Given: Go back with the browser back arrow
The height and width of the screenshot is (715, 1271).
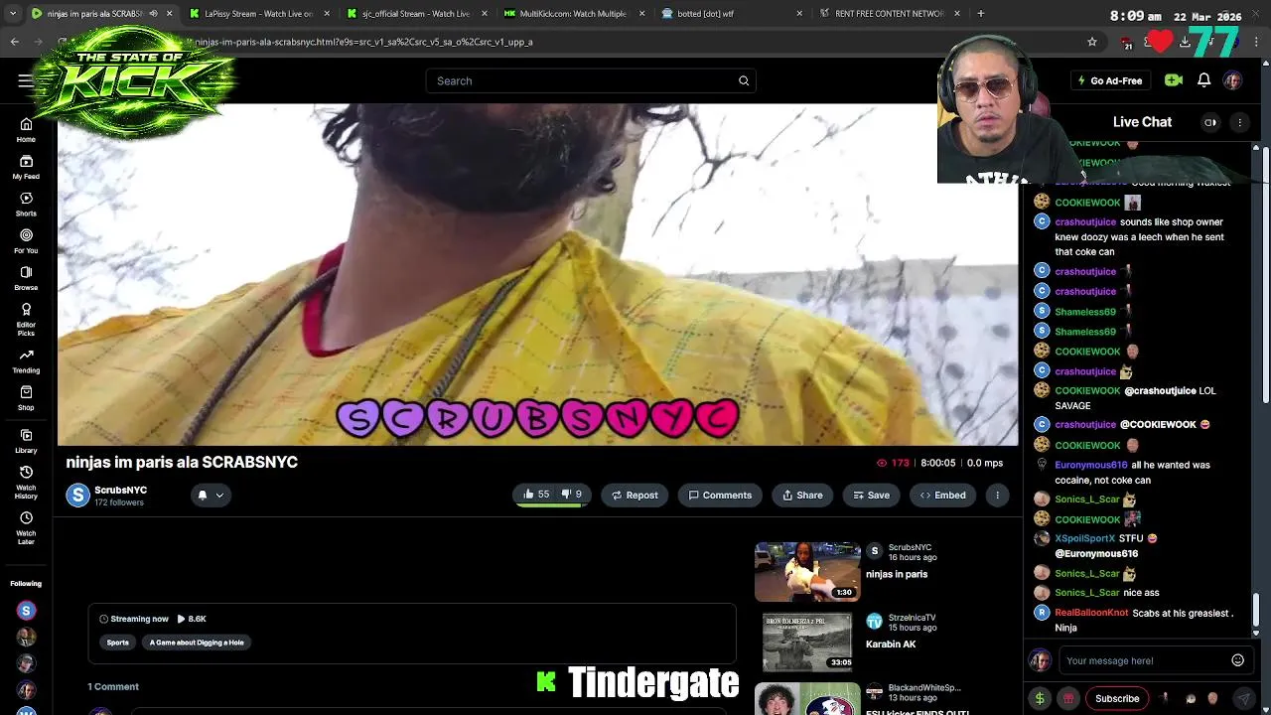Looking at the screenshot, I should [x=15, y=42].
